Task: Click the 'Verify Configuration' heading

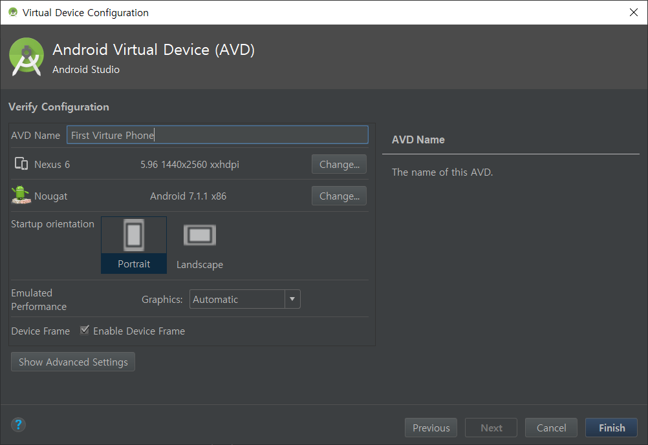Action: [59, 107]
